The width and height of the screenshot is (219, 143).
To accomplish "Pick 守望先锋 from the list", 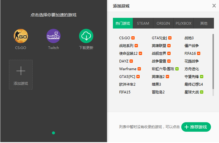I will click(191, 77).
